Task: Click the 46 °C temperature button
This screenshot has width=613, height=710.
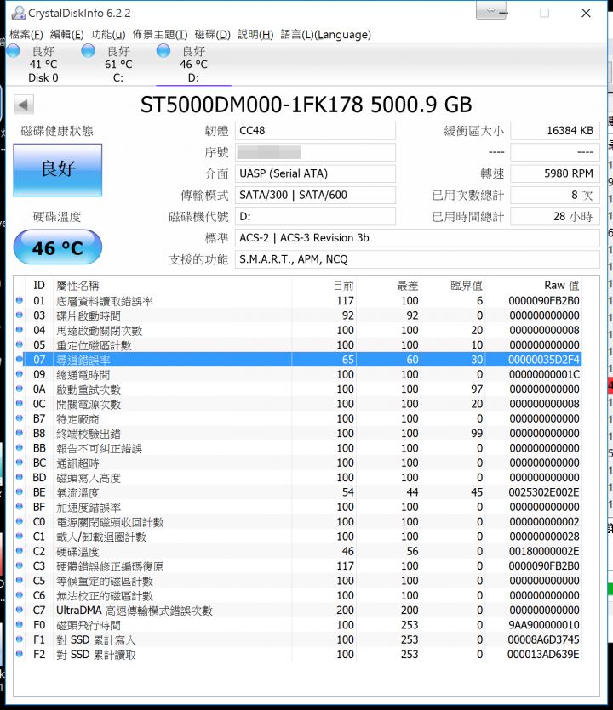Action: point(58,247)
